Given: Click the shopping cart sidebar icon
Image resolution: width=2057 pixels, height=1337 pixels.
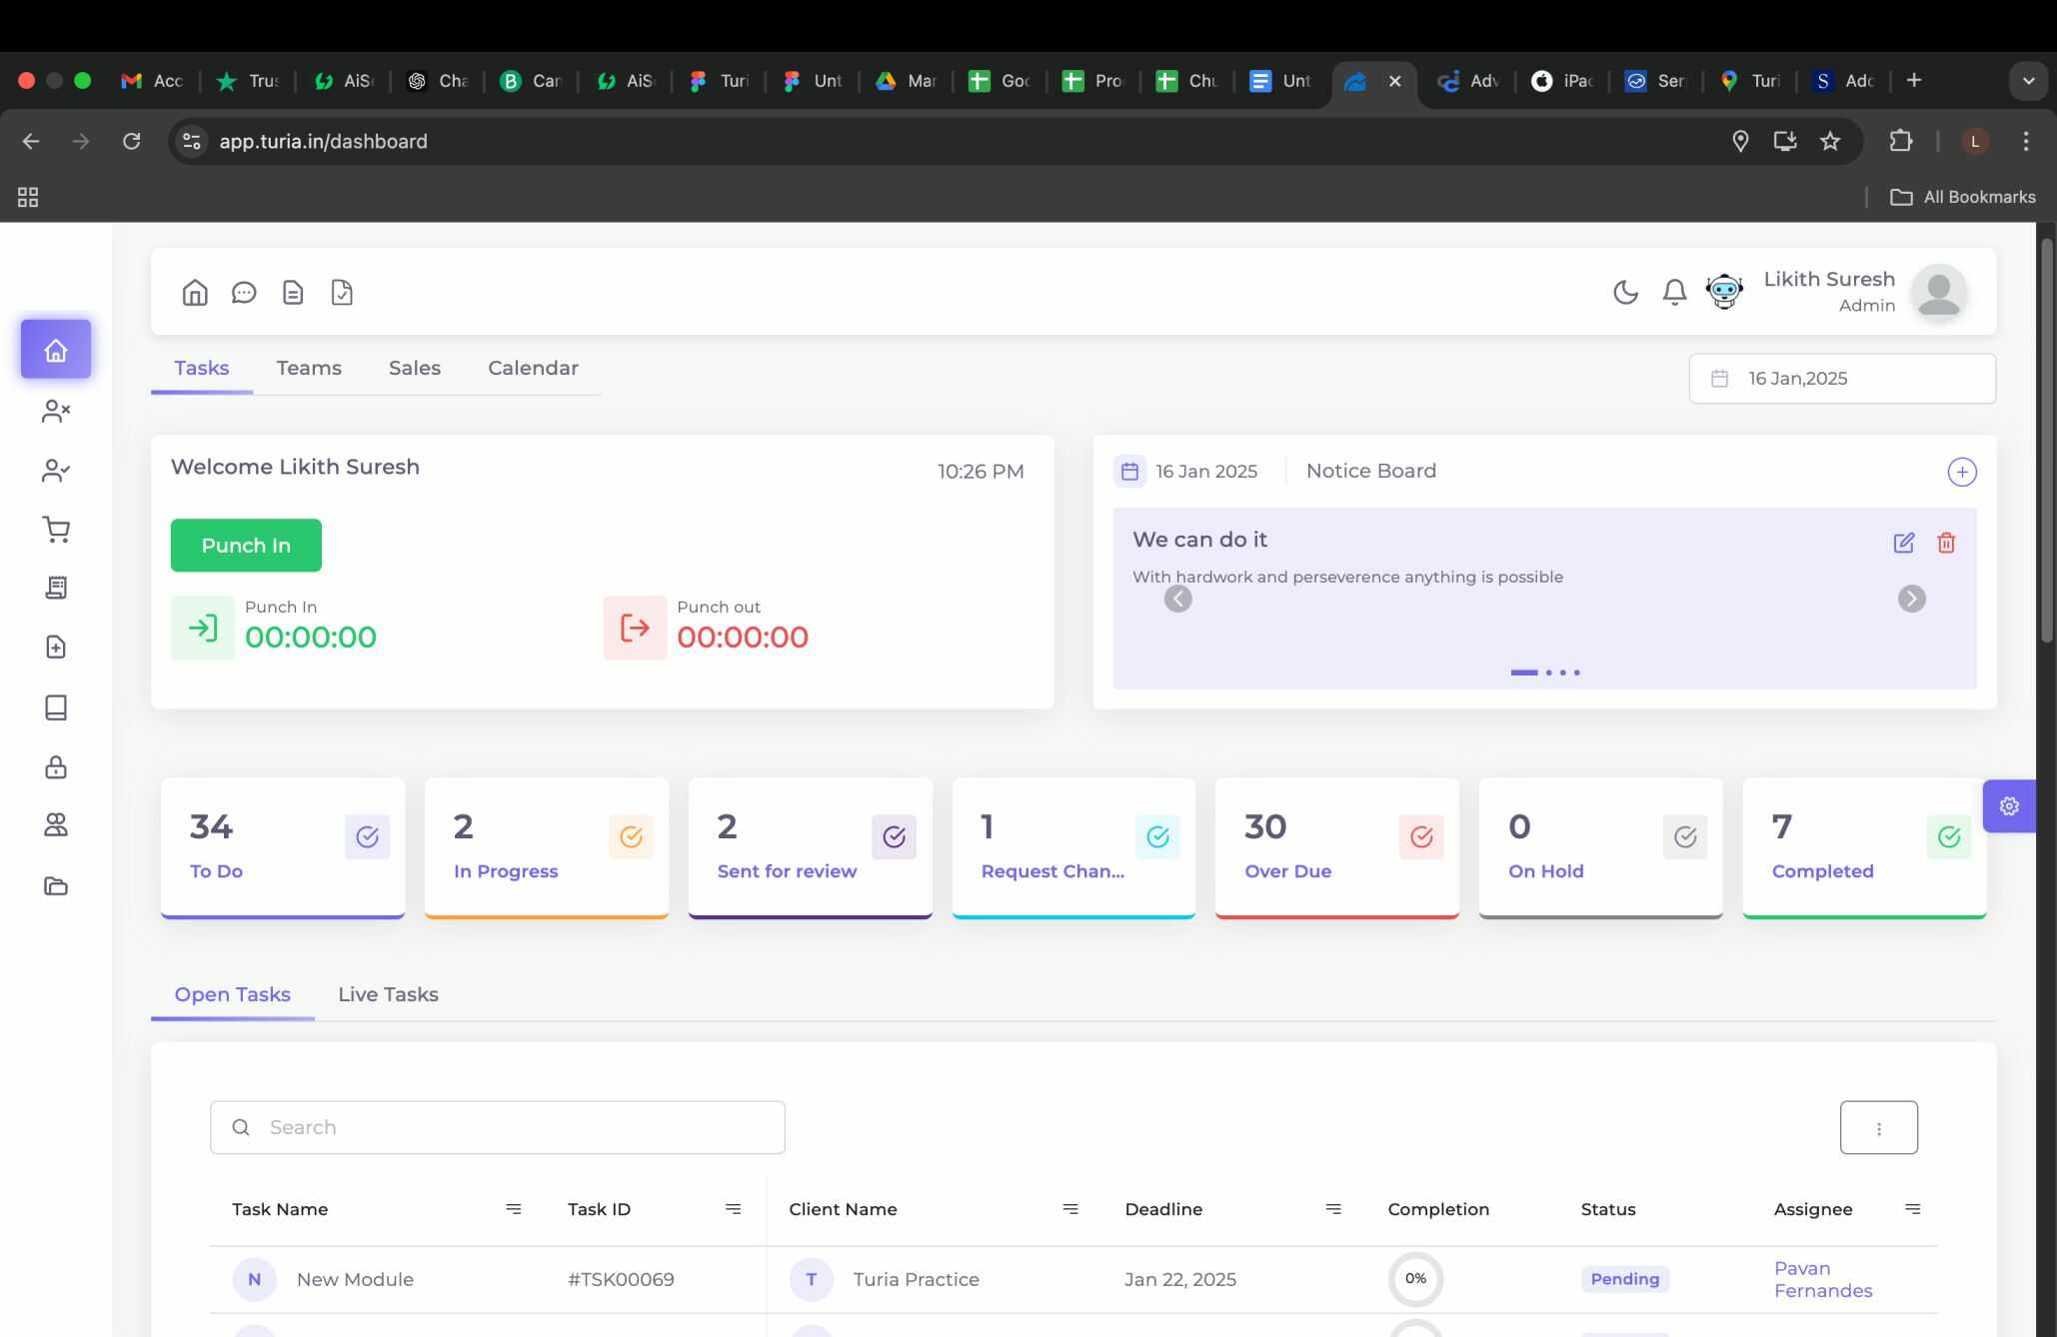Looking at the screenshot, I should click(56, 530).
